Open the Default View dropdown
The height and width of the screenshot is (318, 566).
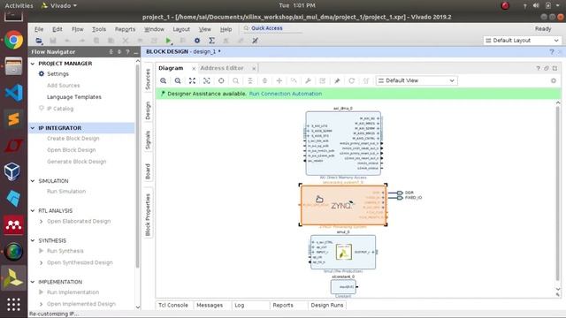click(417, 80)
